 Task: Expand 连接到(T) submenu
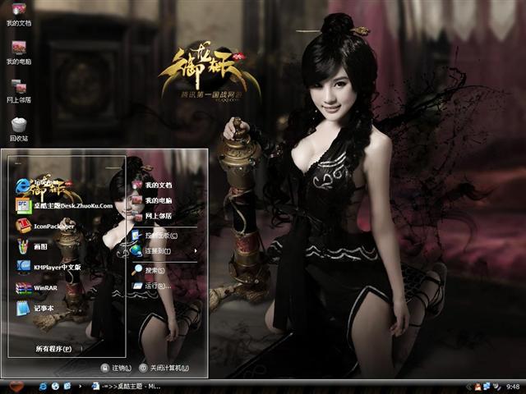pyautogui.click(x=164, y=250)
